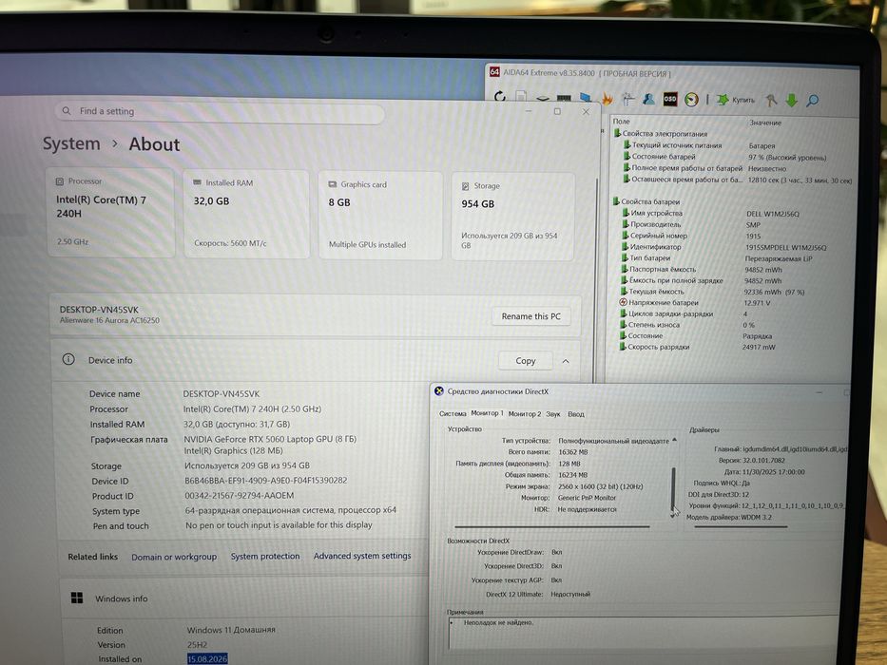
Task: Click the Storage card drive icon
Action: click(x=466, y=186)
